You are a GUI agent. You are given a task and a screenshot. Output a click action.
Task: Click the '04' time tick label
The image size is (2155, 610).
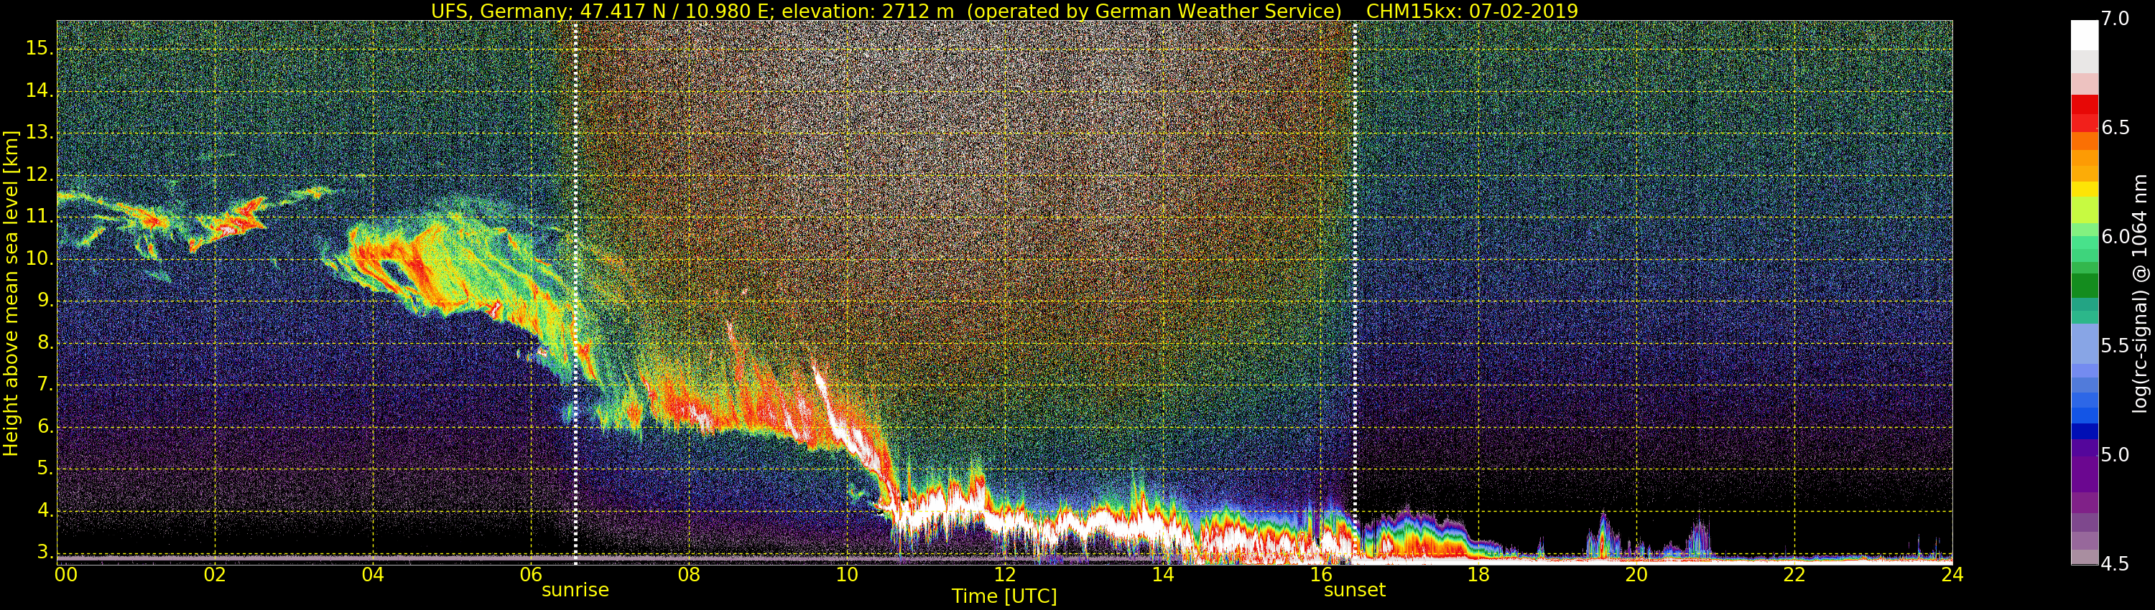[x=373, y=575]
